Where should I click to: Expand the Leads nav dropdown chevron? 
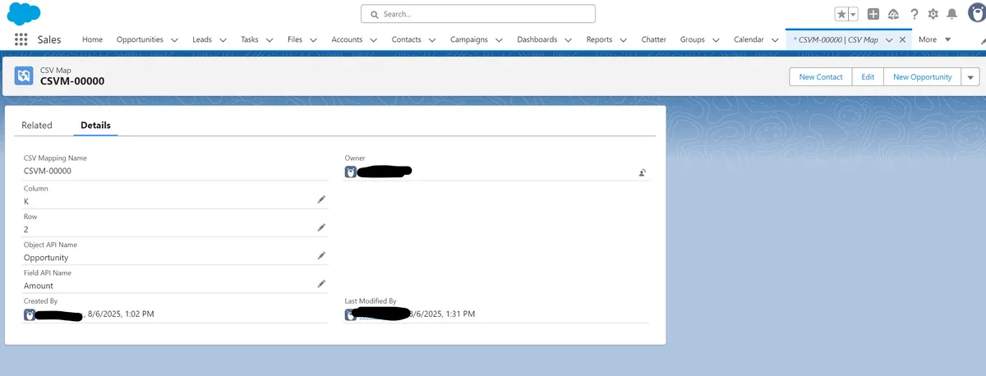click(223, 39)
